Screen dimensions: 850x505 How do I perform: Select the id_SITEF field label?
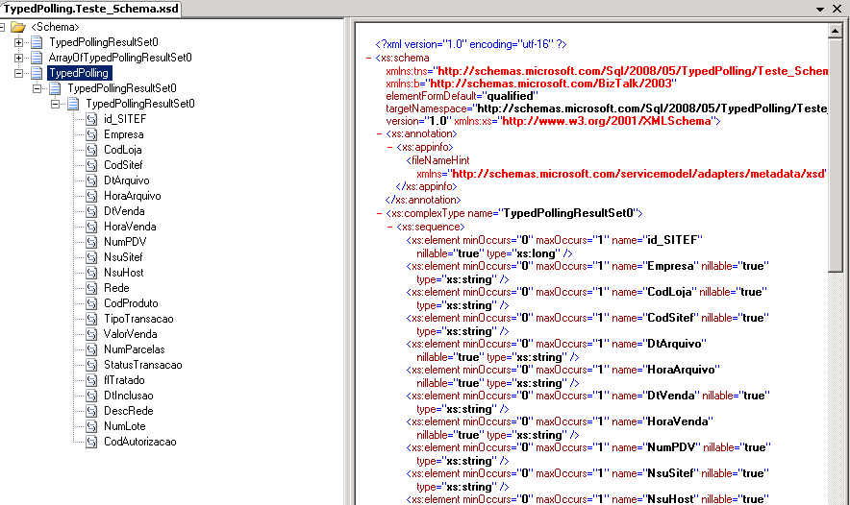(125, 119)
